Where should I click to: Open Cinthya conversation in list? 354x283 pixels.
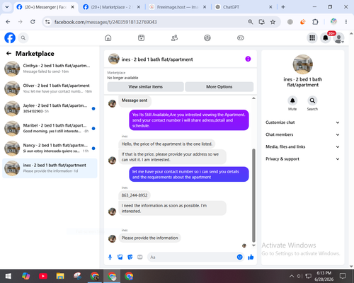pos(50,69)
